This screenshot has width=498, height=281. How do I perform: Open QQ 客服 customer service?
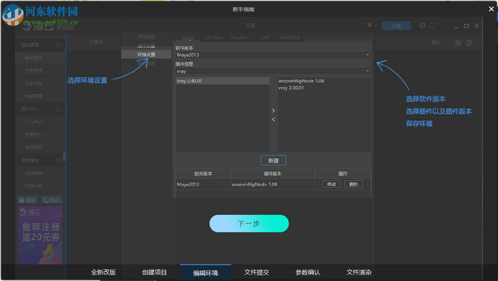(x=27, y=200)
